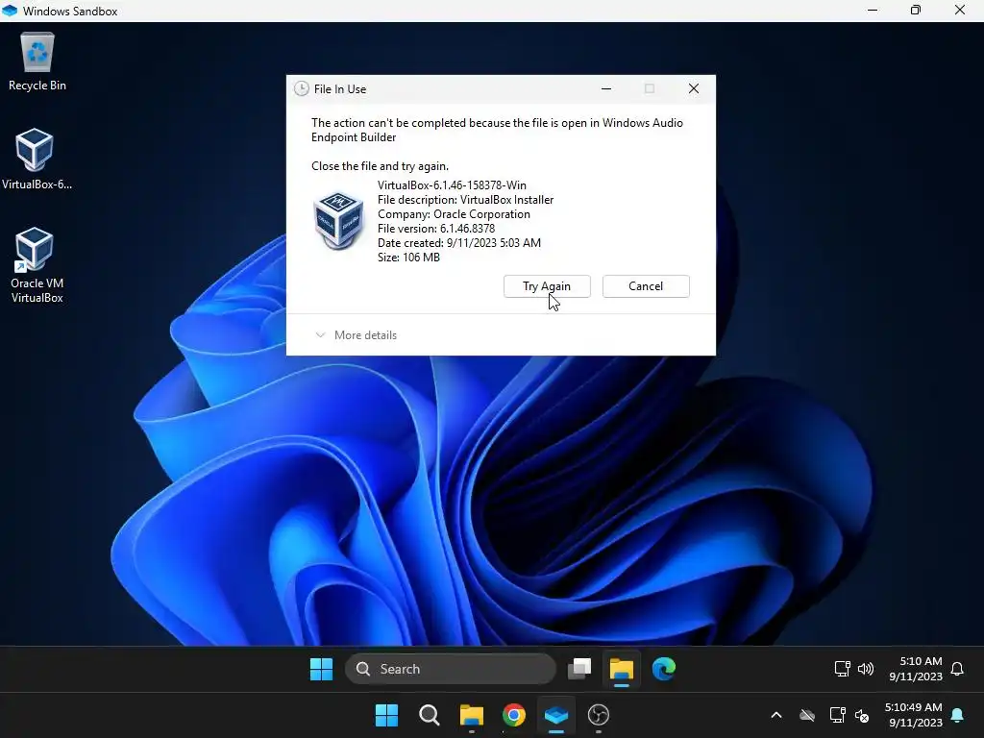
Task: Click the host OneDrive cloud tray icon
Action: point(807,715)
